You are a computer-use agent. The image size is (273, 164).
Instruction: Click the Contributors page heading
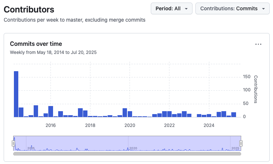click(x=29, y=10)
